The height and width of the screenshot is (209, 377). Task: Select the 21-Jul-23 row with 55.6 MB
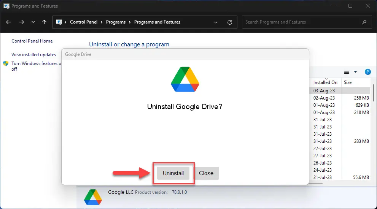339,177
